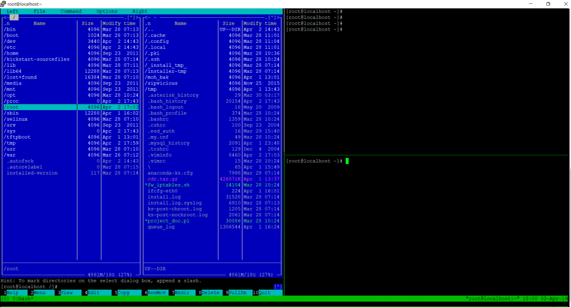The width and height of the screenshot is (571, 307).
Task: Open the File menu in menu bar
Action: click(40, 11)
